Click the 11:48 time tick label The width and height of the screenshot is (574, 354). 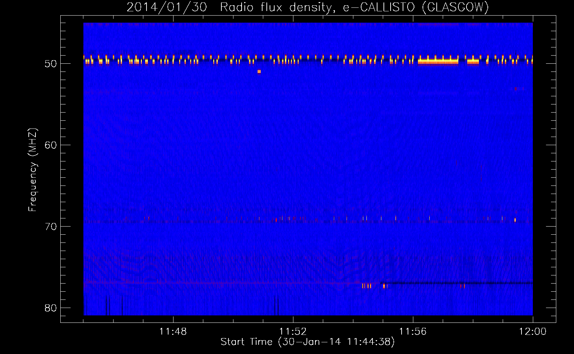click(173, 332)
